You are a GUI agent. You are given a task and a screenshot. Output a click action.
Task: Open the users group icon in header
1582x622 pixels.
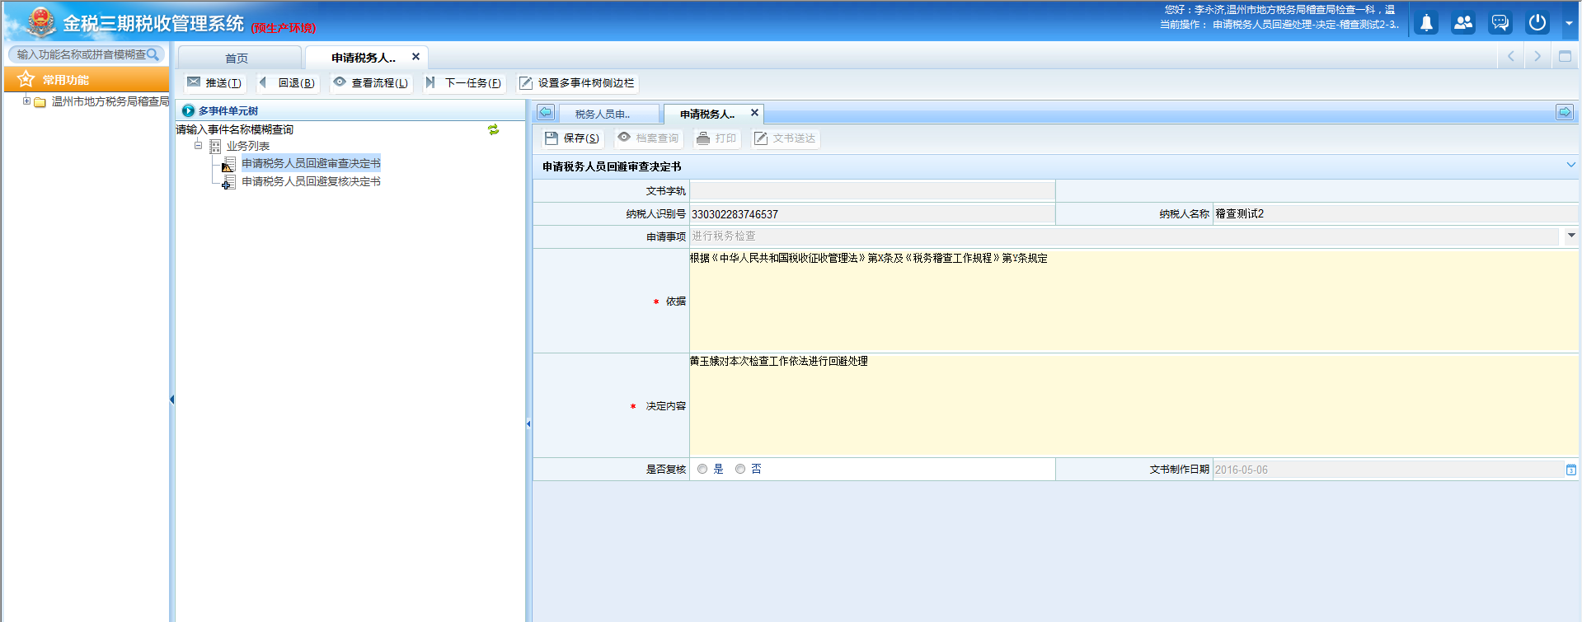(x=1463, y=23)
